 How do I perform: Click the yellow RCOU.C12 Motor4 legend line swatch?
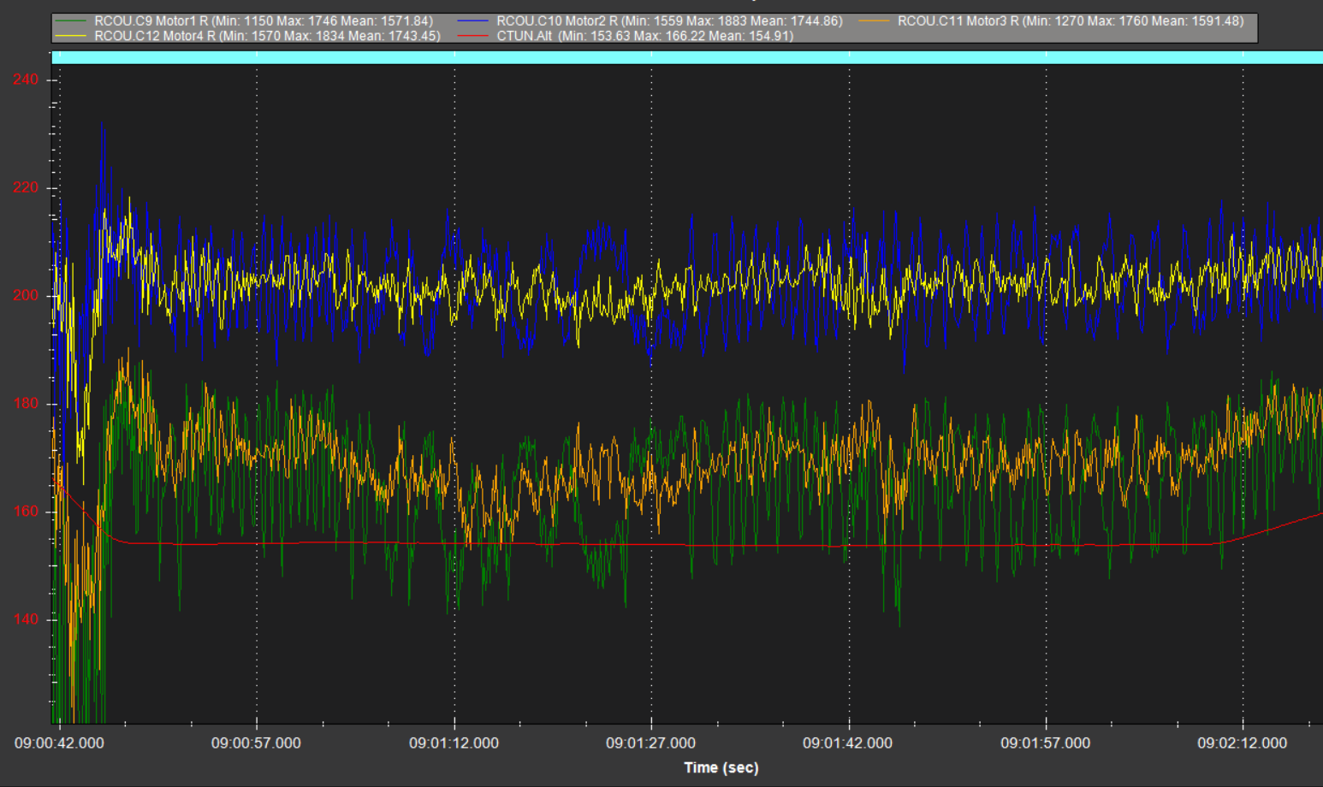click(x=70, y=37)
